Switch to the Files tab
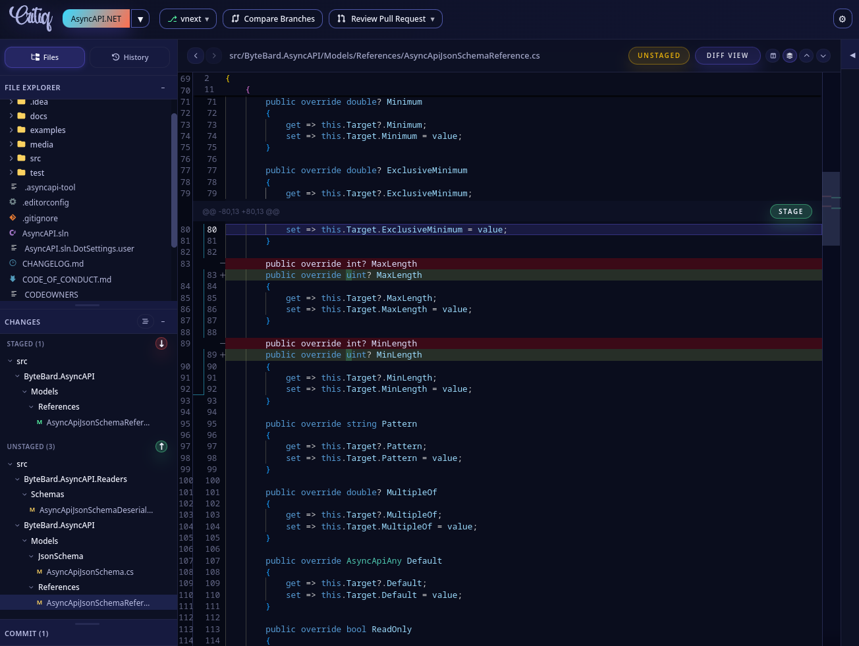Screen dimensions: 859x646 [44, 57]
